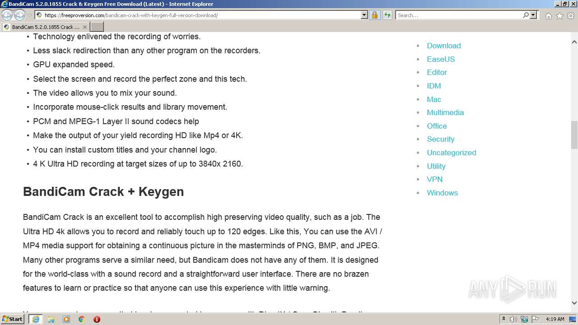
Task: Open the Security category link
Action: click(x=441, y=139)
